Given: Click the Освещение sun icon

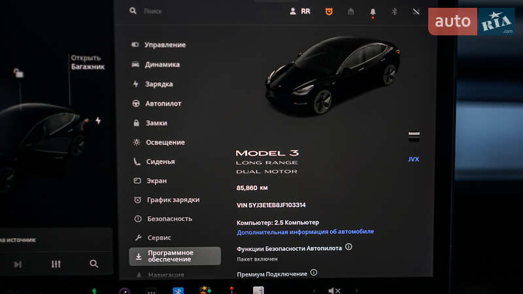Looking at the screenshot, I should (137, 142).
